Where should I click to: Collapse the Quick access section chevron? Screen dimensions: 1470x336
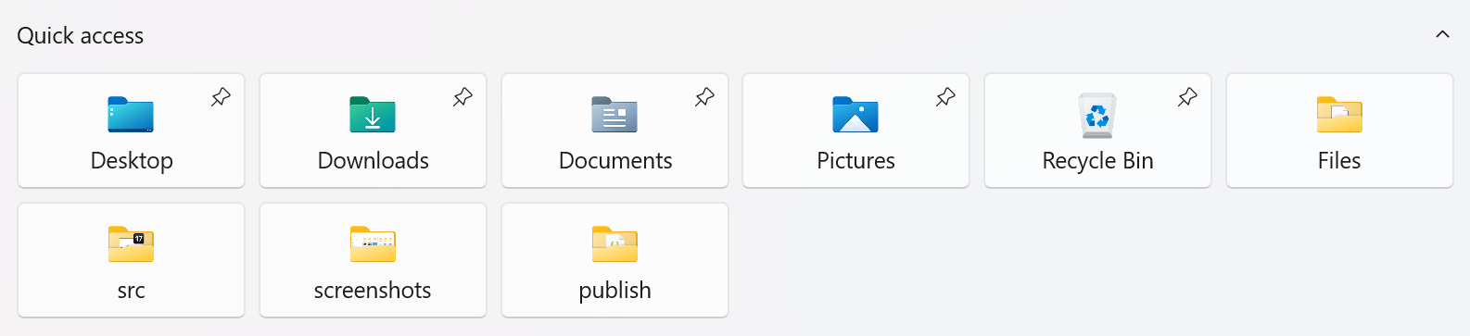tap(1442, 34)
